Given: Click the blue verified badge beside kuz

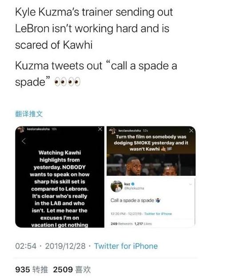Looking at the screenshot, I should pos(133,184).
